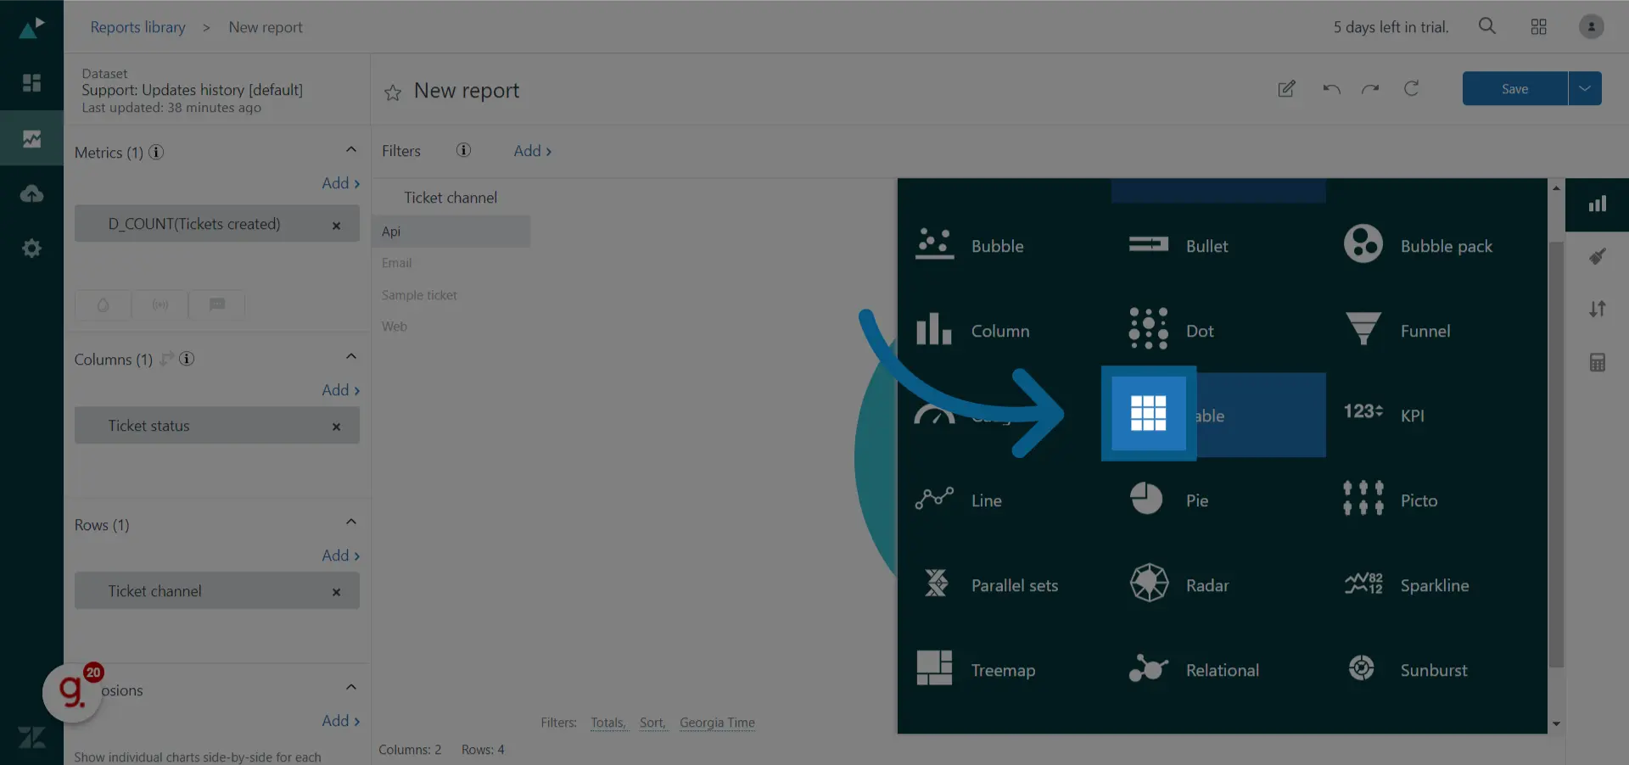The width and height of the screenshot is (1629, 765).
Task: Pick the Picto chart type
Action: tap(1391, 500)
